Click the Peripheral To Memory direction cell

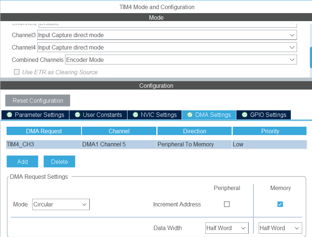tap(194, 145)
